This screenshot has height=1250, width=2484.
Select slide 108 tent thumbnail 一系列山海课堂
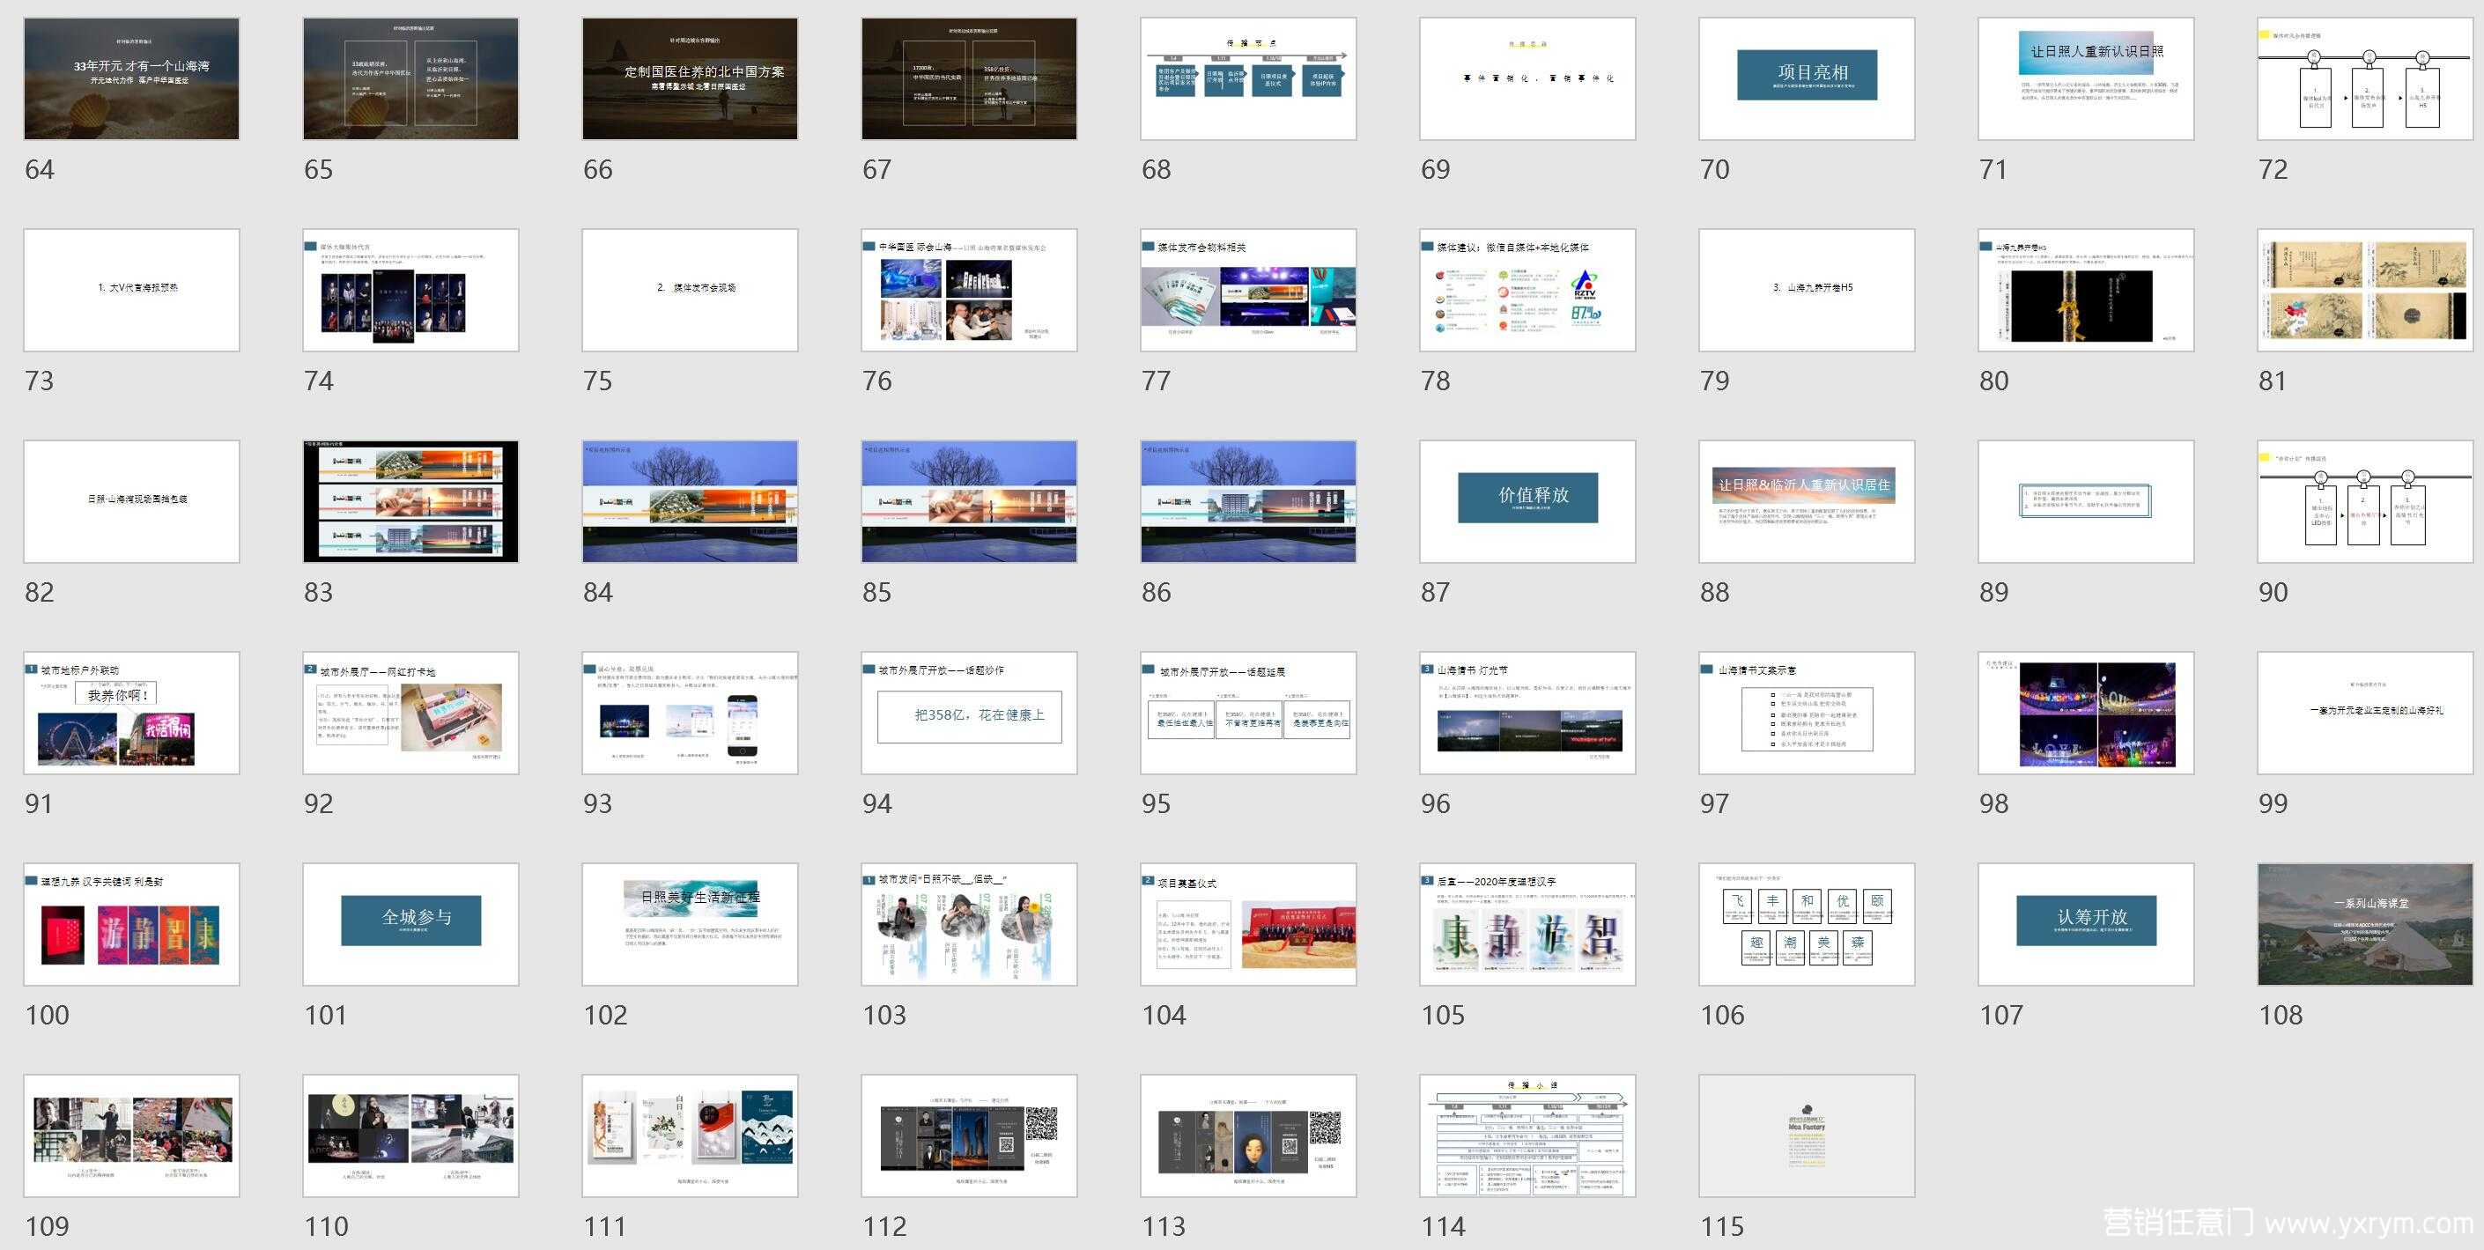pyautogui.click(x=2365, y=924)
